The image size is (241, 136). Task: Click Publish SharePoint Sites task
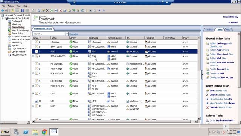pyautogui.click(x=221, y=54)
